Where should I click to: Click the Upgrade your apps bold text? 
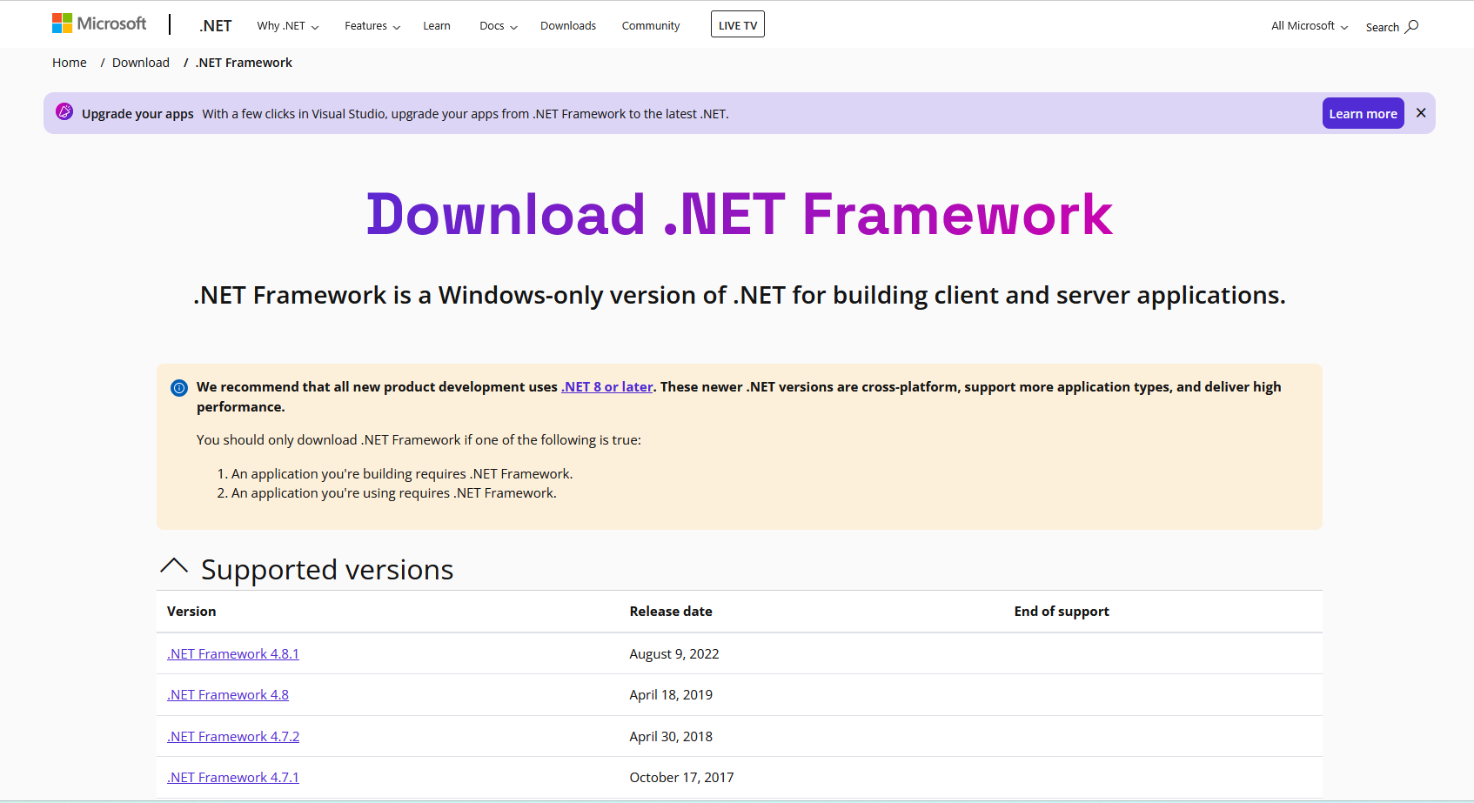137,114
